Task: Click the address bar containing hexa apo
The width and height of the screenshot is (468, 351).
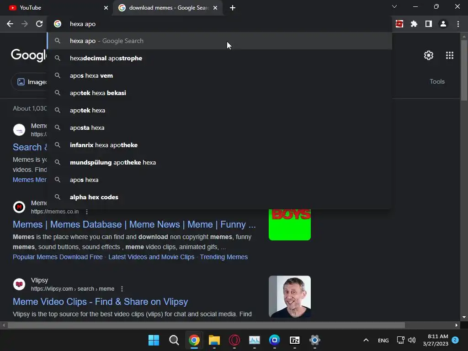Action: click(219, 24)
